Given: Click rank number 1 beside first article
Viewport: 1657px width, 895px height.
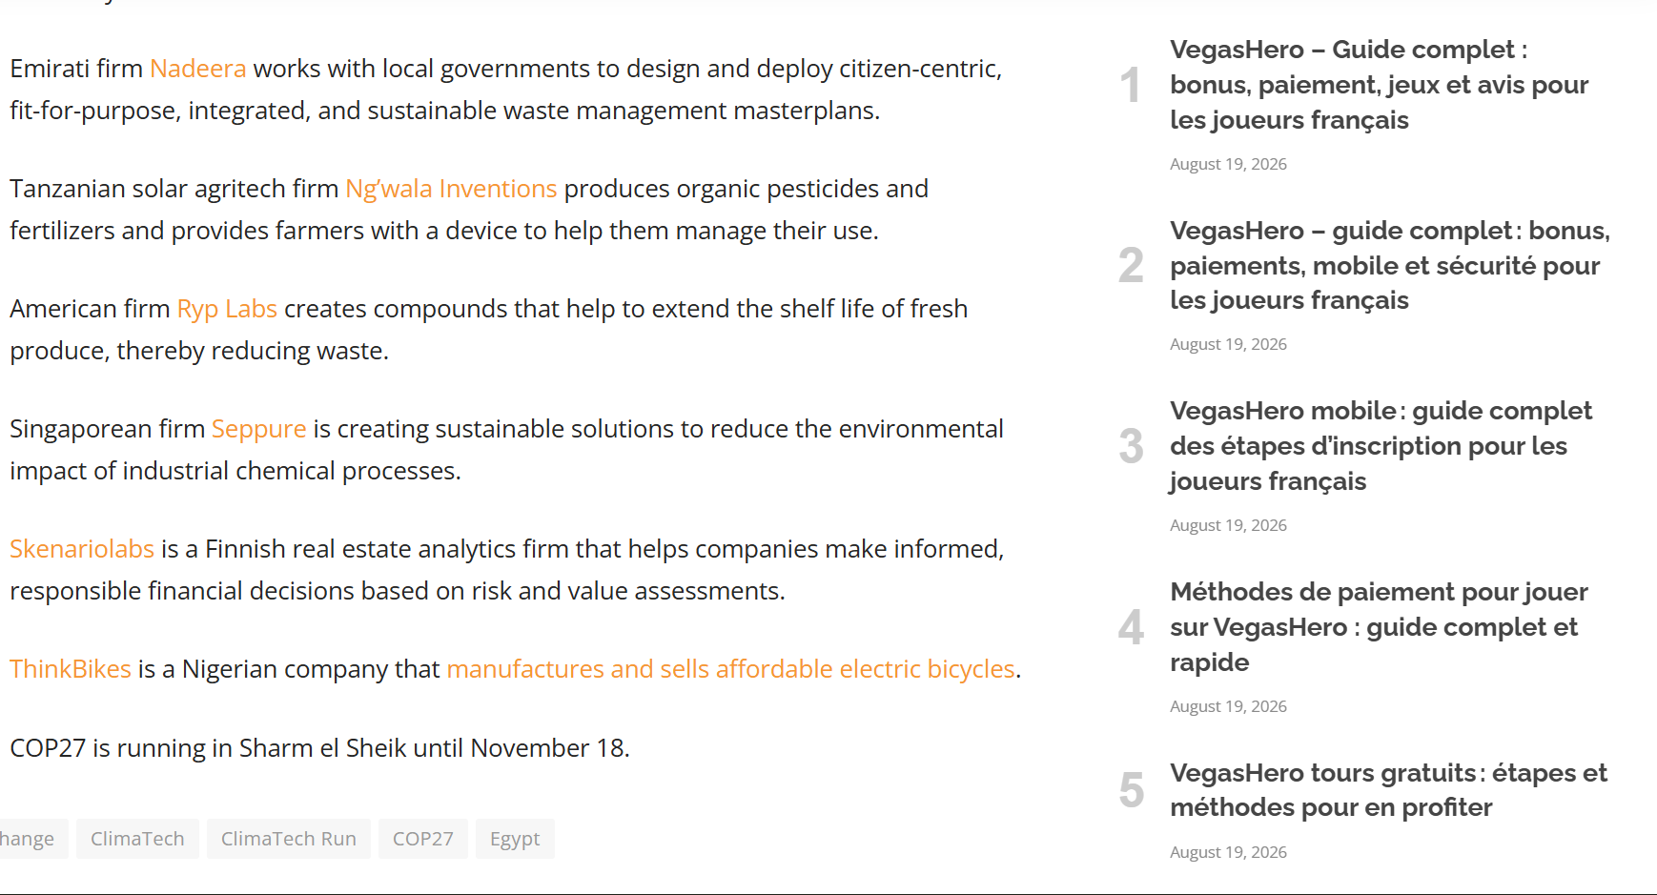Looking at the screenshot, I should (1131, 85).
